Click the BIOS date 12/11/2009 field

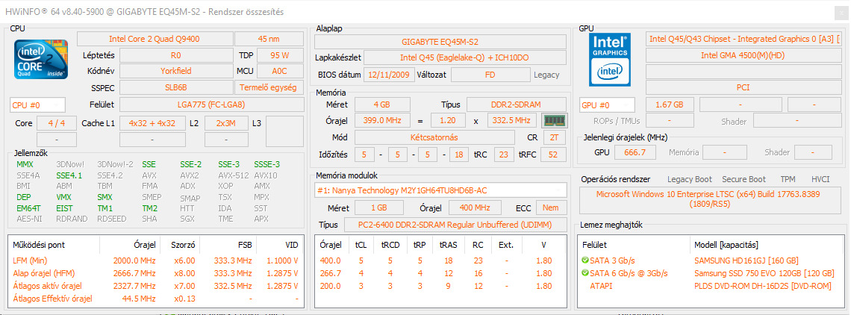[389, 75]
